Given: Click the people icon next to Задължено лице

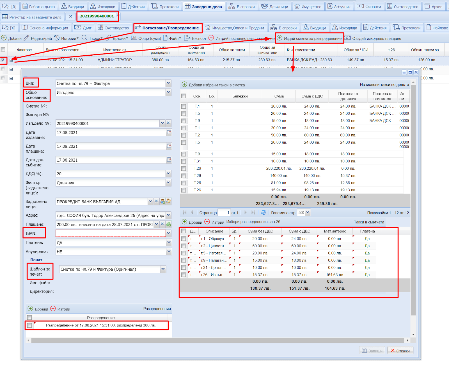Looking at the screenshot, I should 162,201.
